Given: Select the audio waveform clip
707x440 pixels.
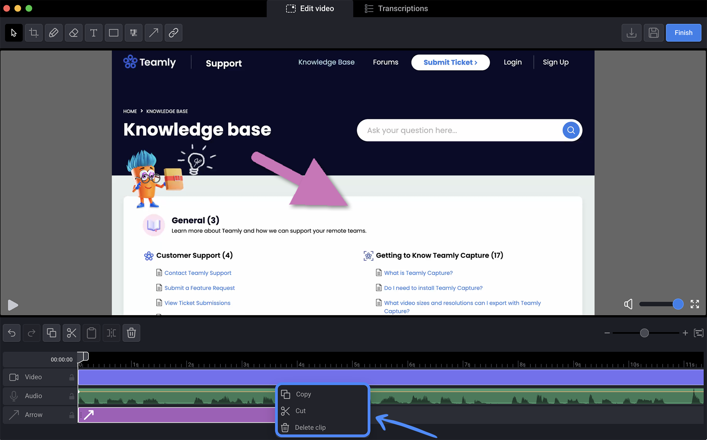Looking at the screenshot, I should tap(391, 396).
